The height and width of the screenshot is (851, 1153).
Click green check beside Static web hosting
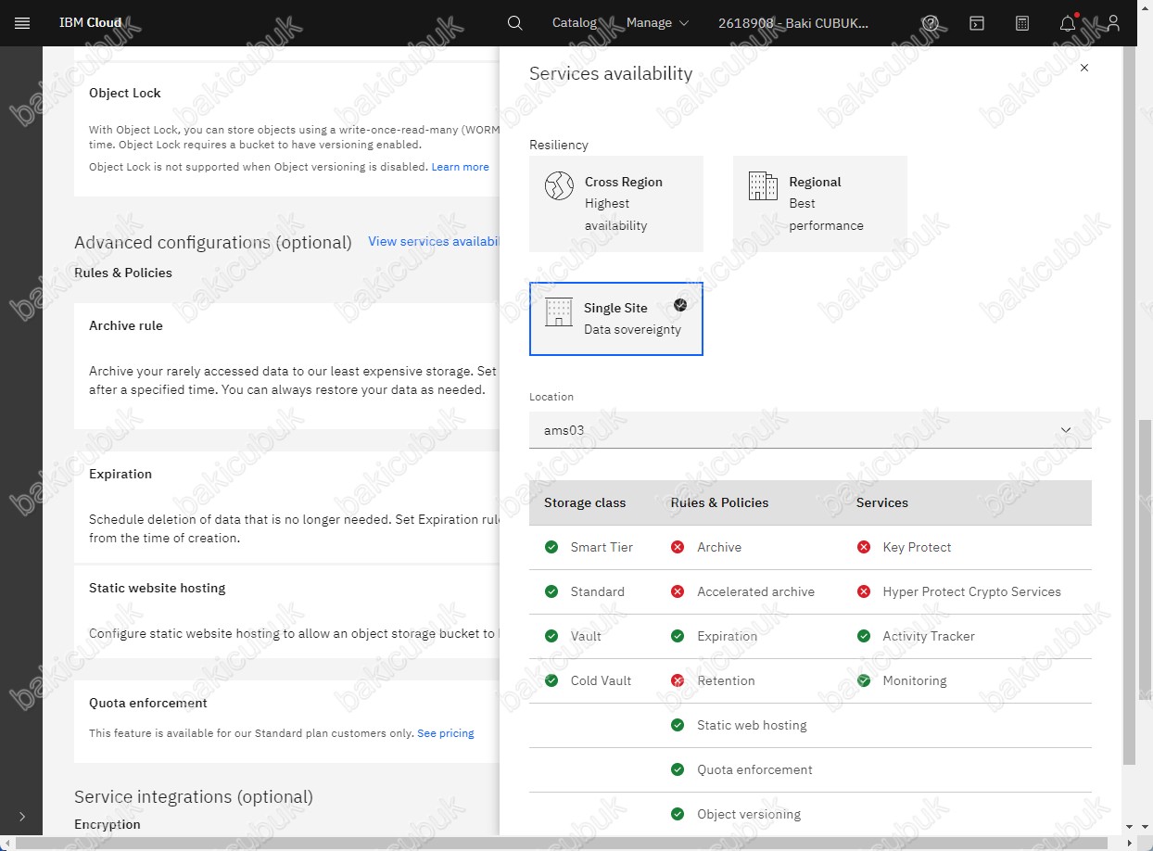tap(678, 725)
